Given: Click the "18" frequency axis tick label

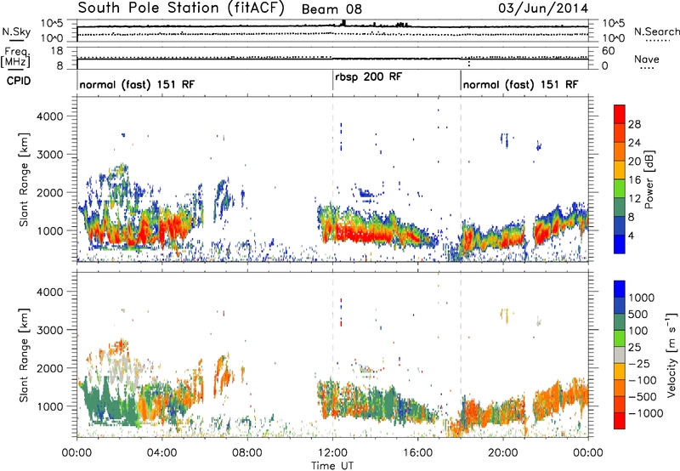Looking at the screenshot, I should (57, 51).
